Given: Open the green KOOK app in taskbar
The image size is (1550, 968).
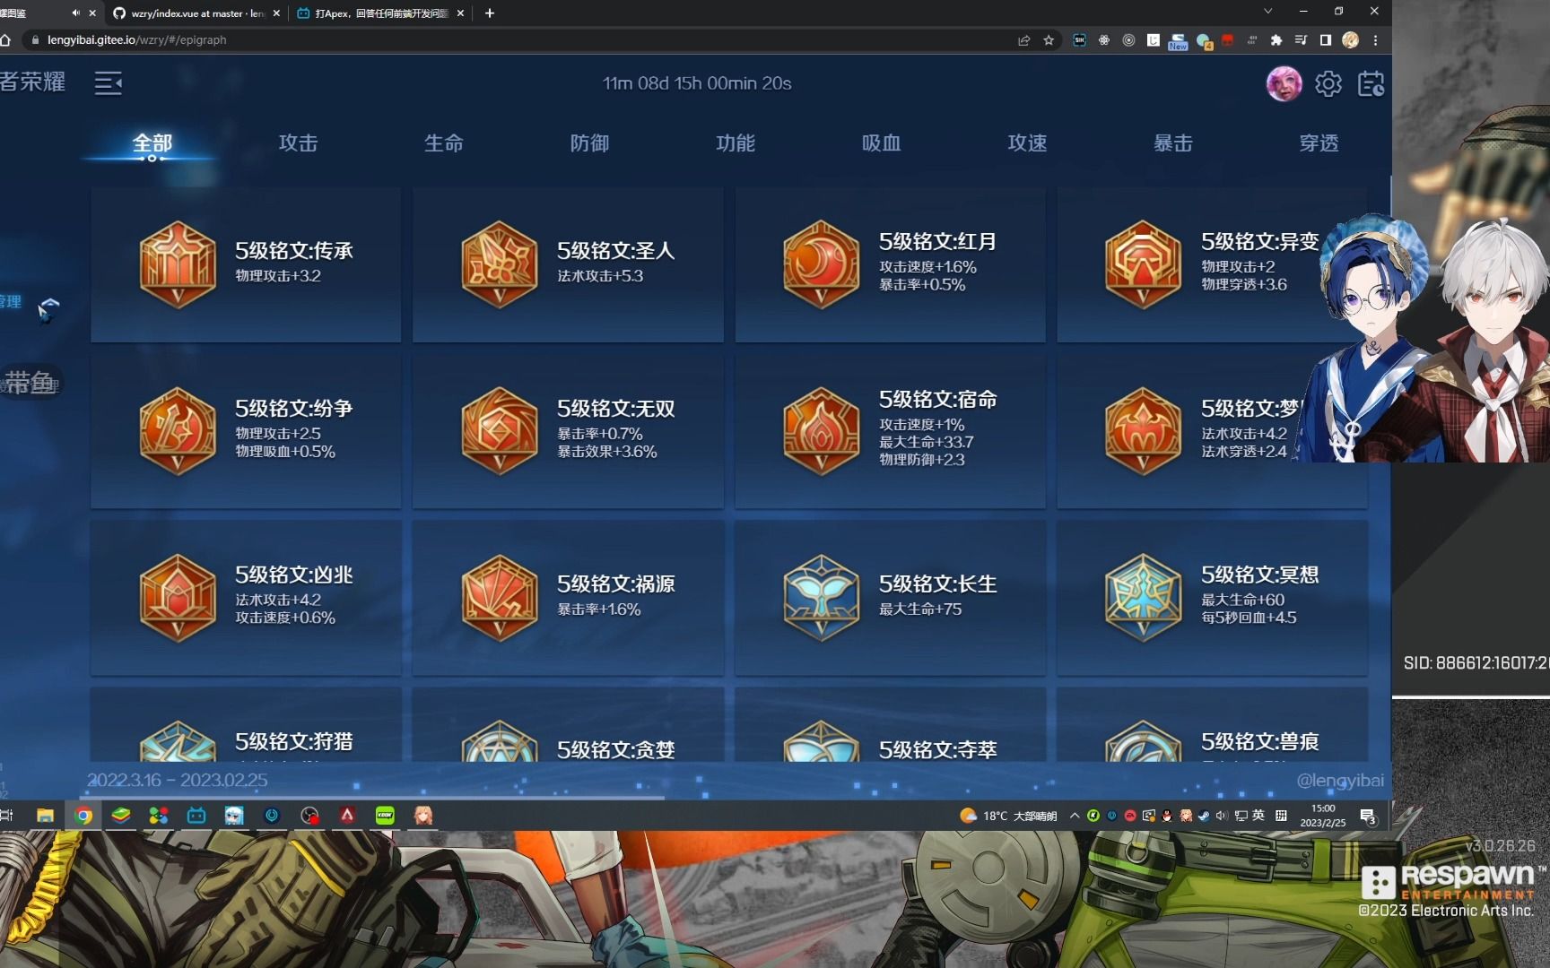Looking at the screenshot, I should [x=385, y=816].
